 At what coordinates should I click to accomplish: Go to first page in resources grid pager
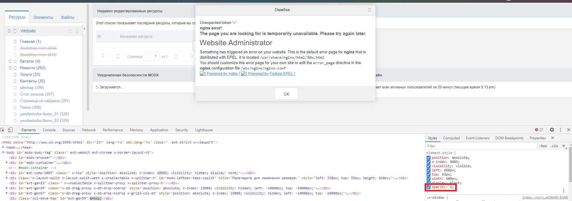102,56
